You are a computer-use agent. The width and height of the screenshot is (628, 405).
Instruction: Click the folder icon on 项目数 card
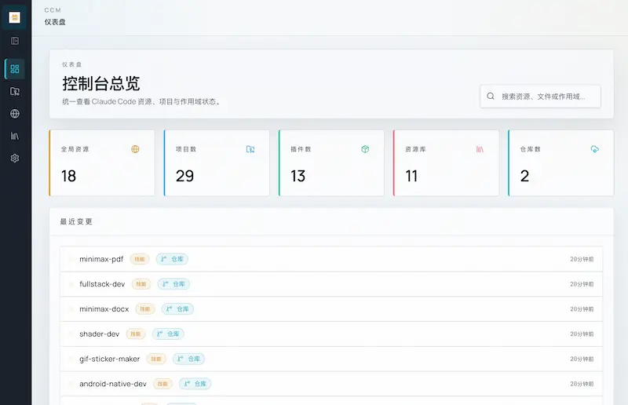pos(250,148)
